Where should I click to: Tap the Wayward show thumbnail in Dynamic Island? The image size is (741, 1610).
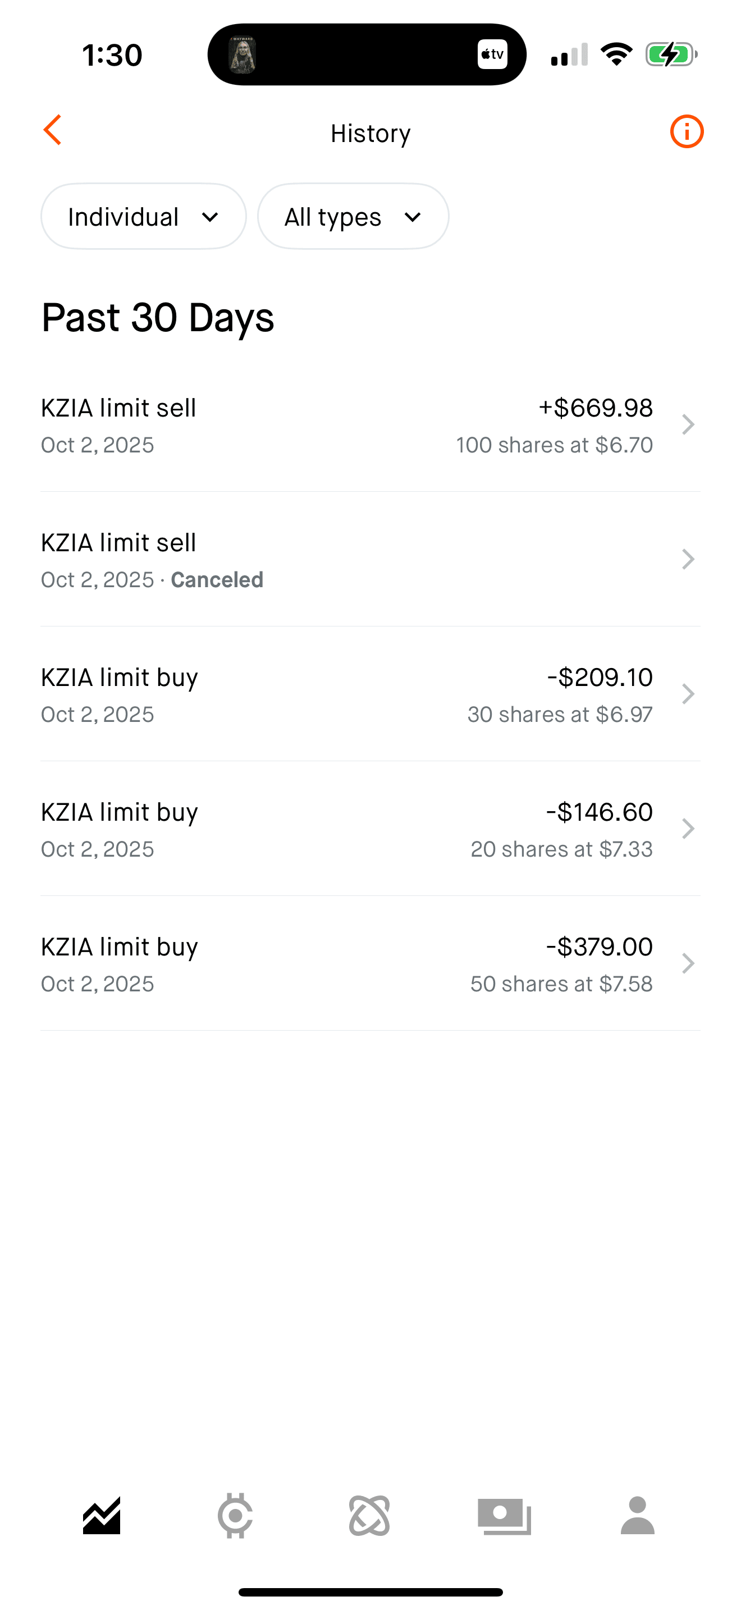(243, 55)
